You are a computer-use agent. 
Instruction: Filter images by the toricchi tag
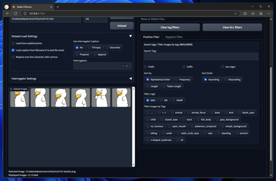point(241,133)
